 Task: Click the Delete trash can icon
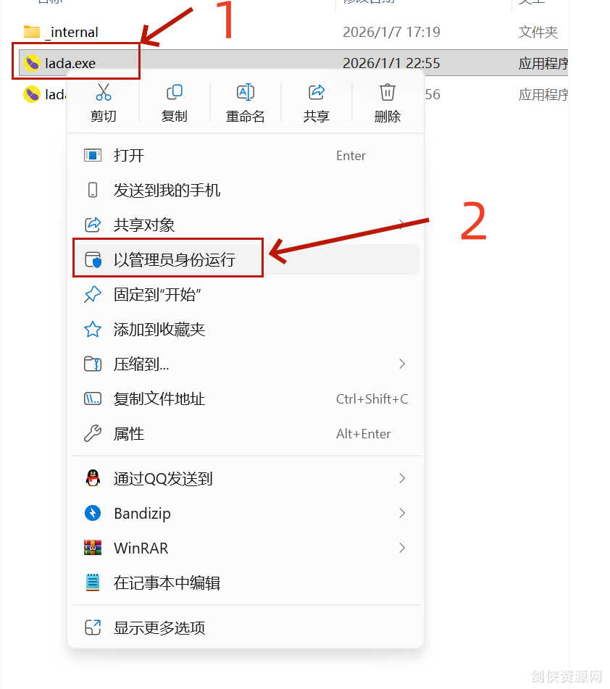387,92
